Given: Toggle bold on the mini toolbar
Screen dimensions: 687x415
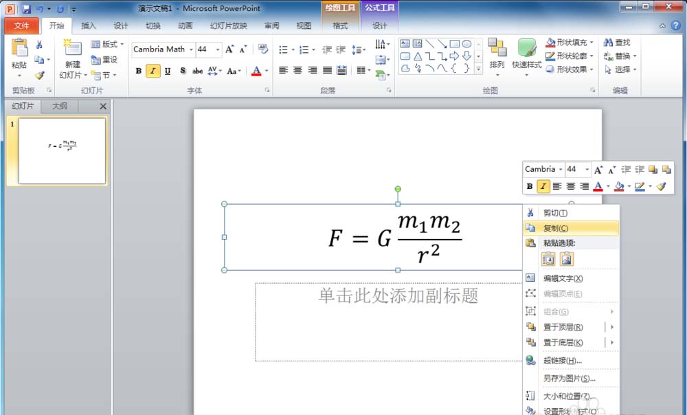Looking at the screenshot, I should click(x=529, y=186).
